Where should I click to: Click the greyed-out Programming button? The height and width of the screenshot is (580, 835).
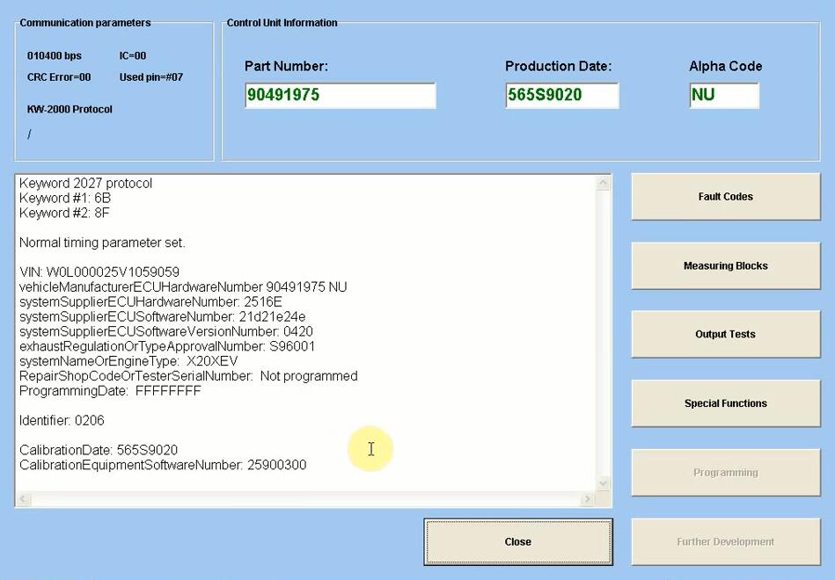click(x=726, y=473)
